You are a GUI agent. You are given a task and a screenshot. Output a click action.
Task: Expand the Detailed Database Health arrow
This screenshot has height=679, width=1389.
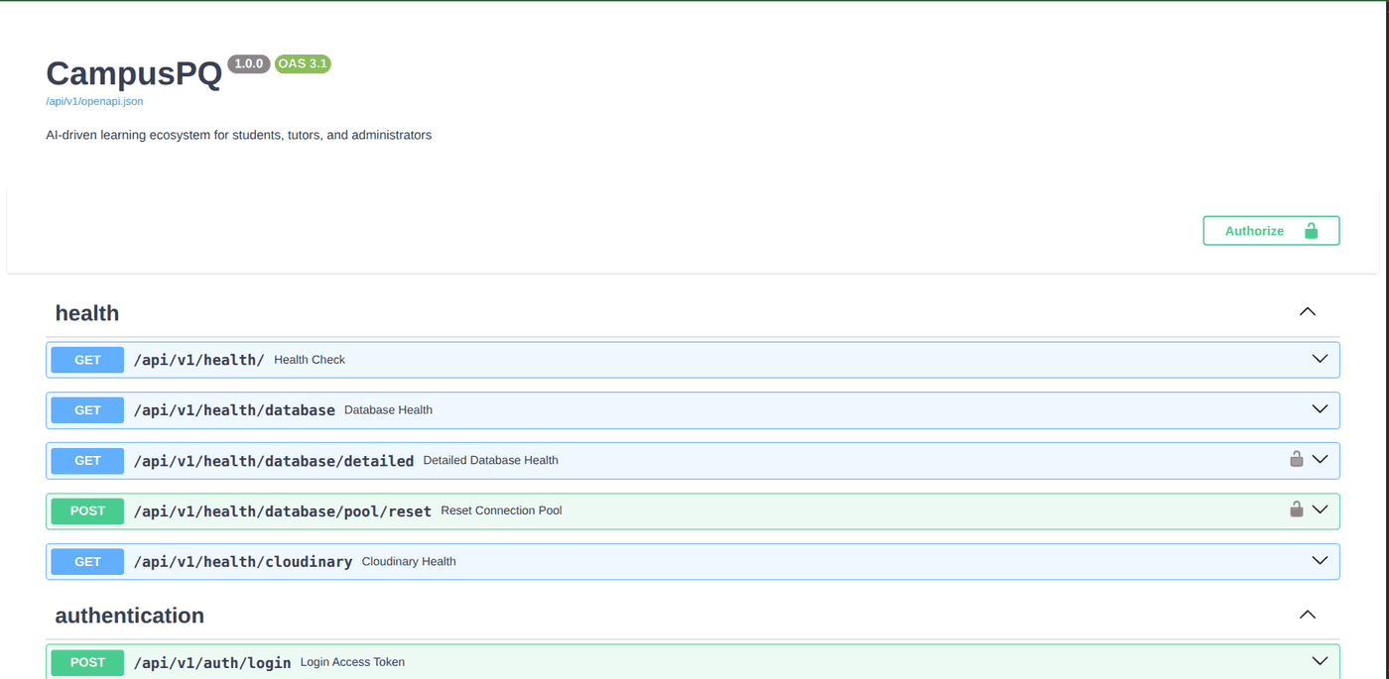[1320, 460]
